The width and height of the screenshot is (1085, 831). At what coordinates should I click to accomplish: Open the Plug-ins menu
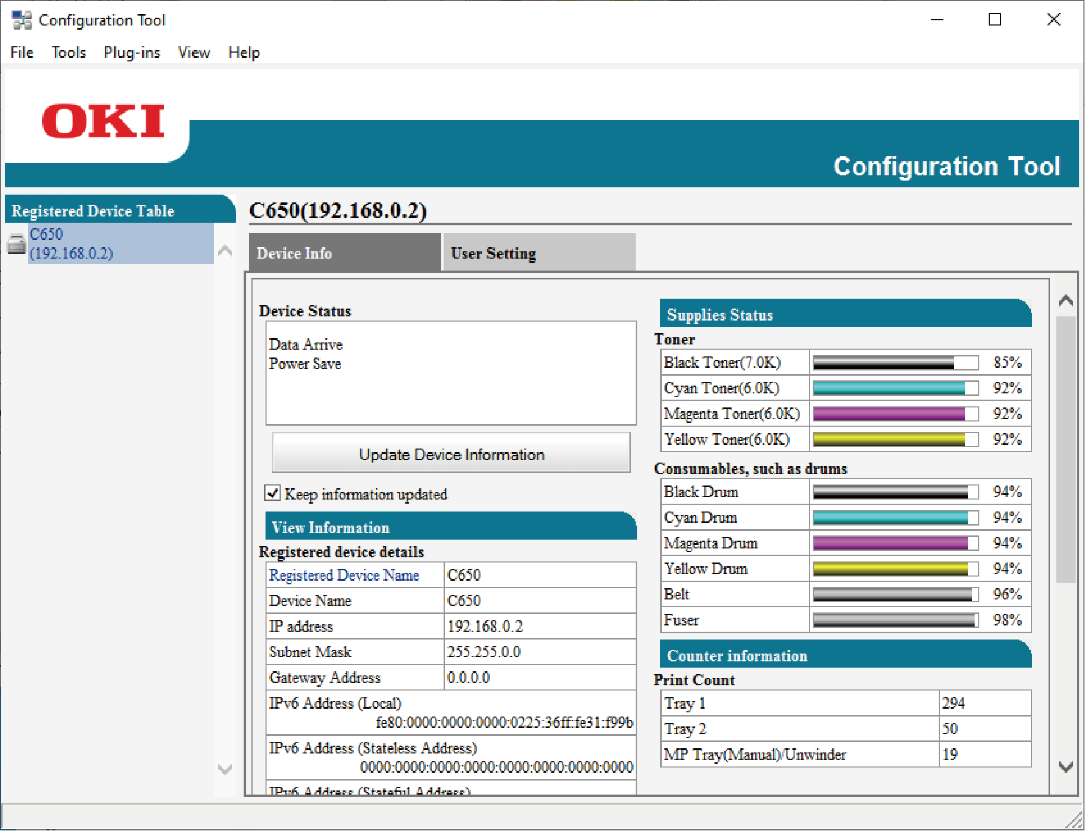(132, 53)
